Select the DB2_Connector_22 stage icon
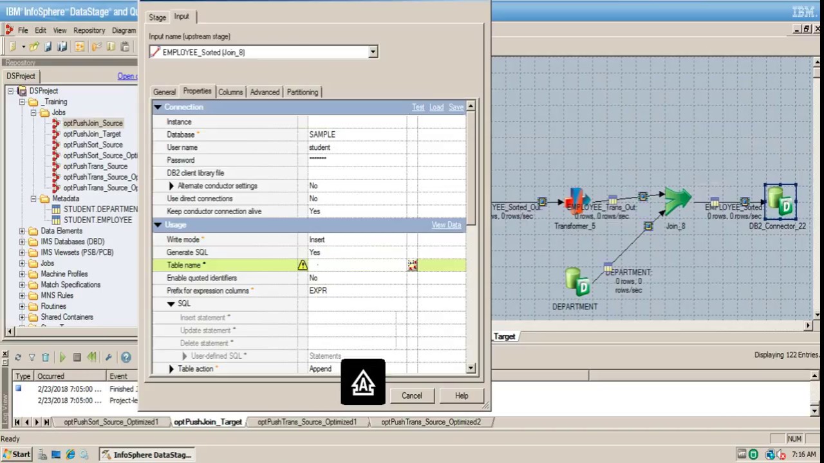This screenshot has width=824, height=463. (780, 201)
